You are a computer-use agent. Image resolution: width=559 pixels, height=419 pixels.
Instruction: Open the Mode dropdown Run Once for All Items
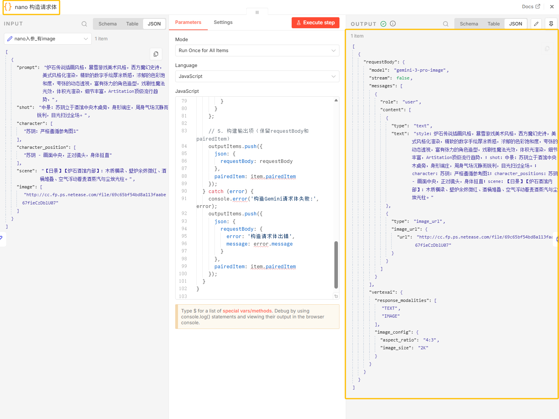click(257, 51)
